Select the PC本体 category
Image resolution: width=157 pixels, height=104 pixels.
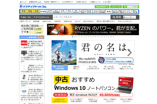[43, 11]
